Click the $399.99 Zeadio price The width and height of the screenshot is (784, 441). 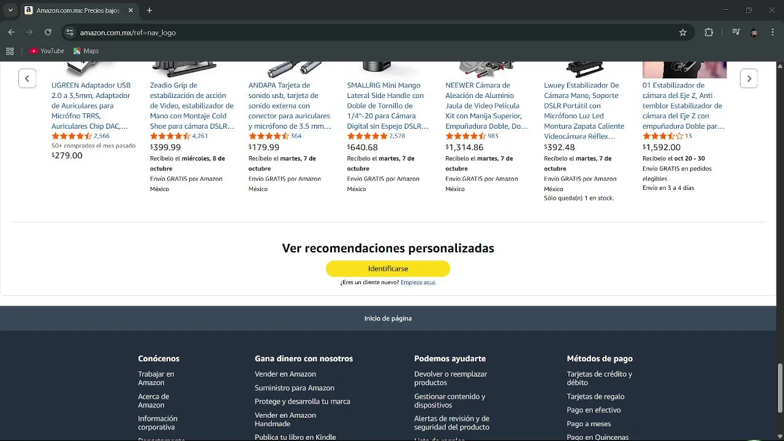(x=165, y=147)
